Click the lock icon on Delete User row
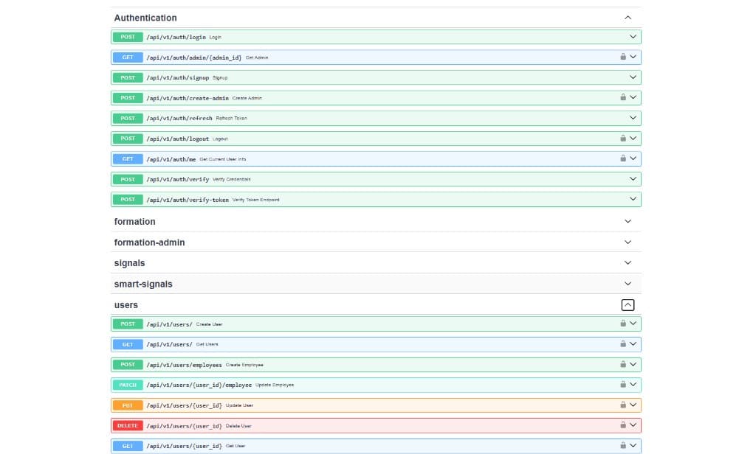This screenshot has height=454, width=756. (x=623, y=425)
